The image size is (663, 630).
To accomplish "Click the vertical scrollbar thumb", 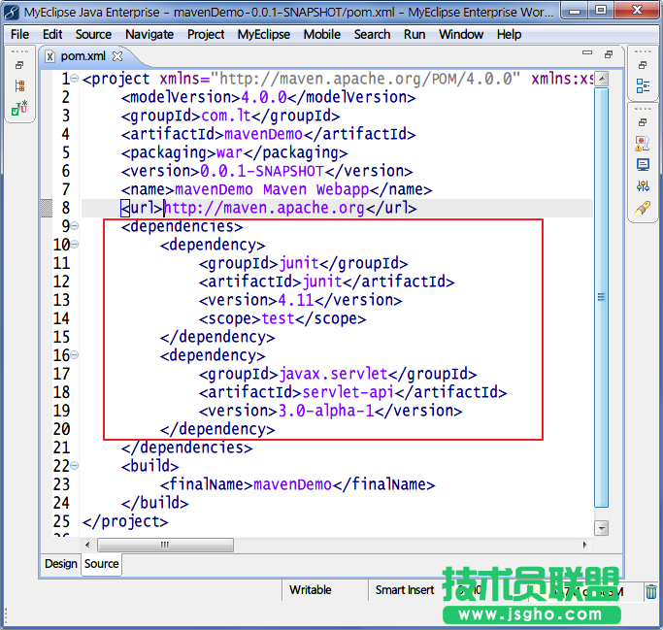I will click(601, 297).
